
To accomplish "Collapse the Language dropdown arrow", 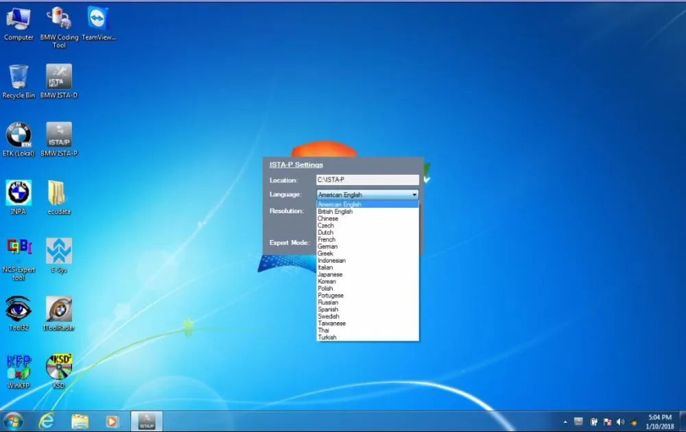I will click(414, 195).
